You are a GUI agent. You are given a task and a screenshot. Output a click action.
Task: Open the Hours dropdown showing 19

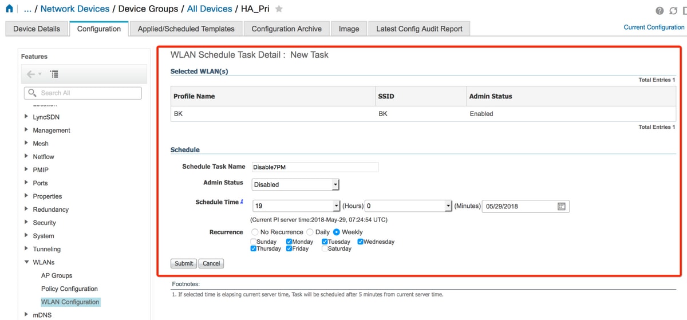(x=296, y=206)
